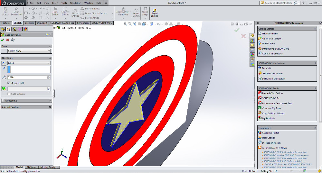Accept sketch with confirmation corner checkmark
The height and width of the screenshot is (173, 322).
tap(237, 30)
